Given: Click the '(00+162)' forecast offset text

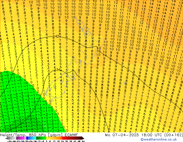Looking at the screenshot, I should coord(173,135).
